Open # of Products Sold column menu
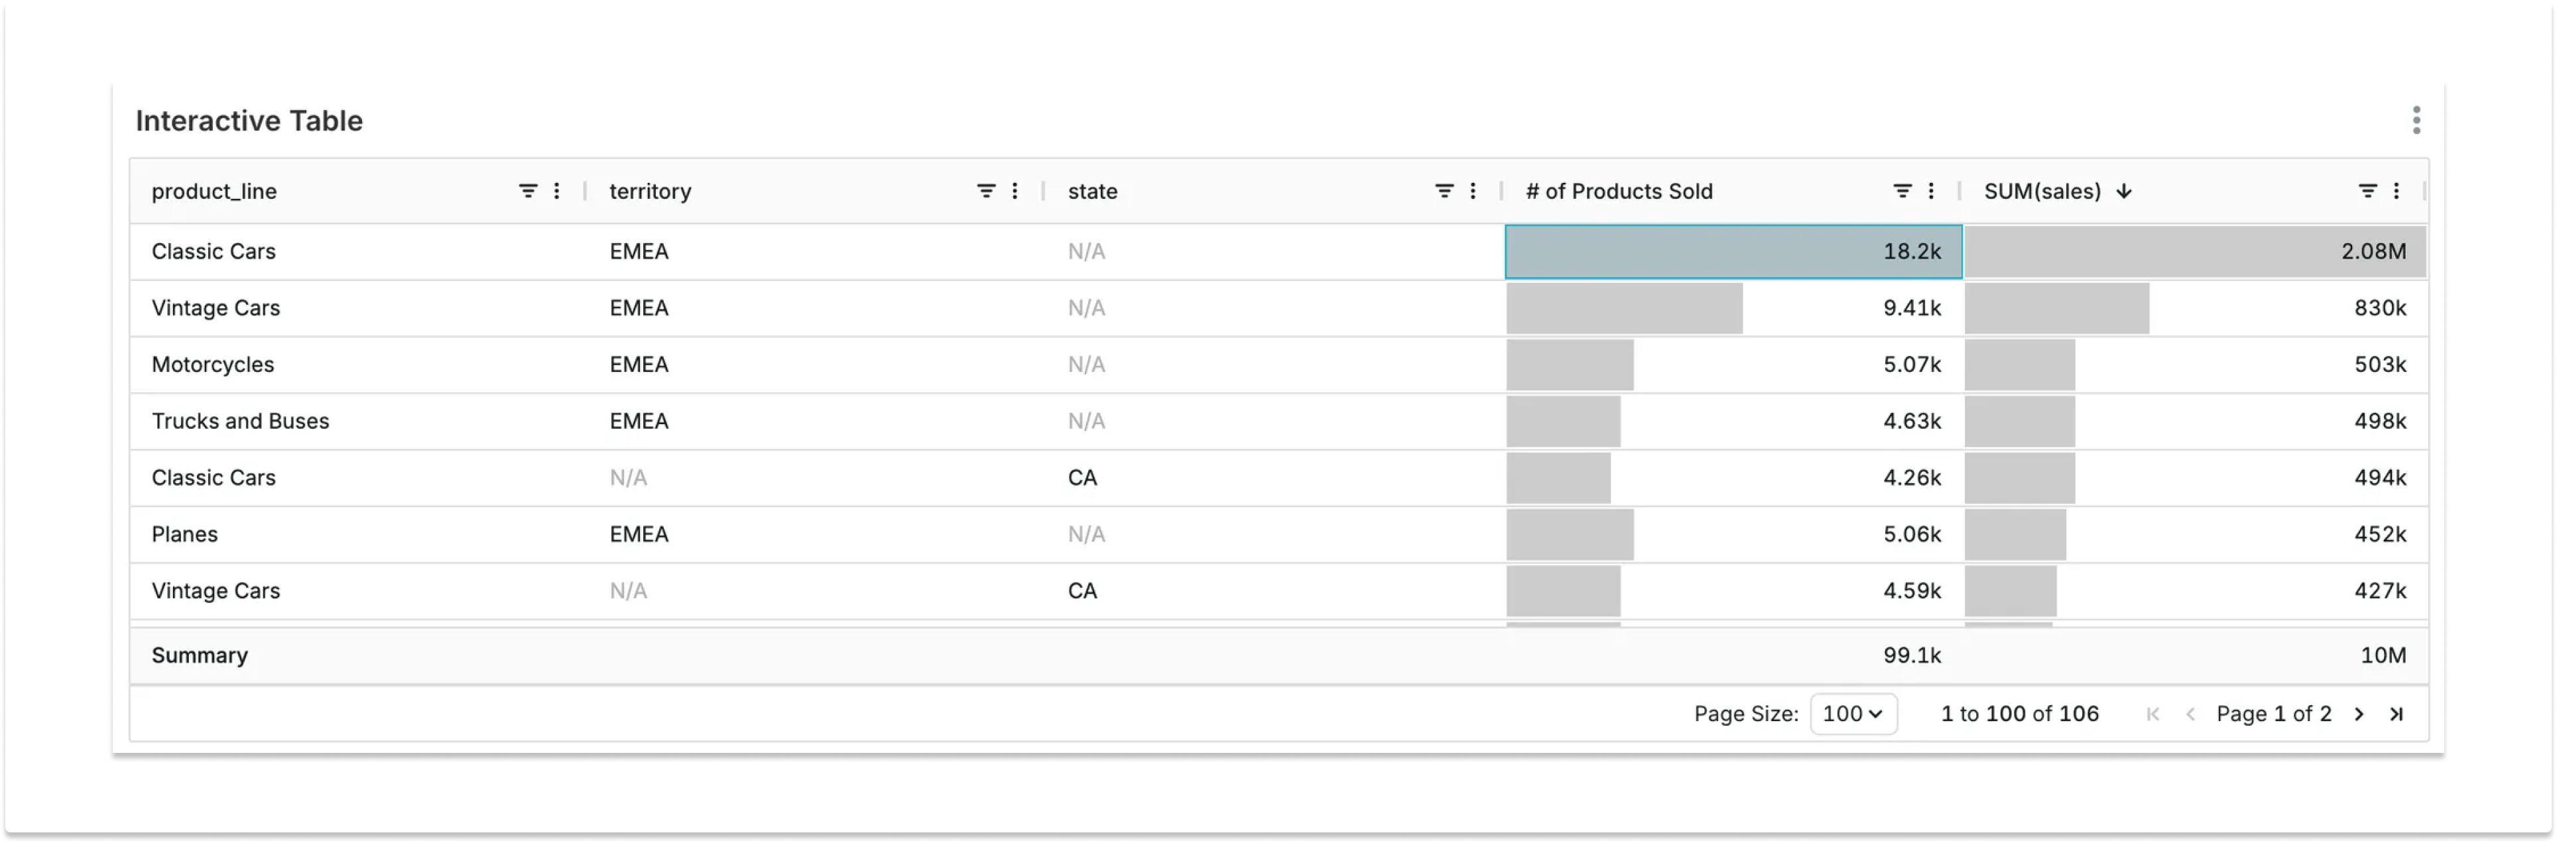 coord(1930,190)
